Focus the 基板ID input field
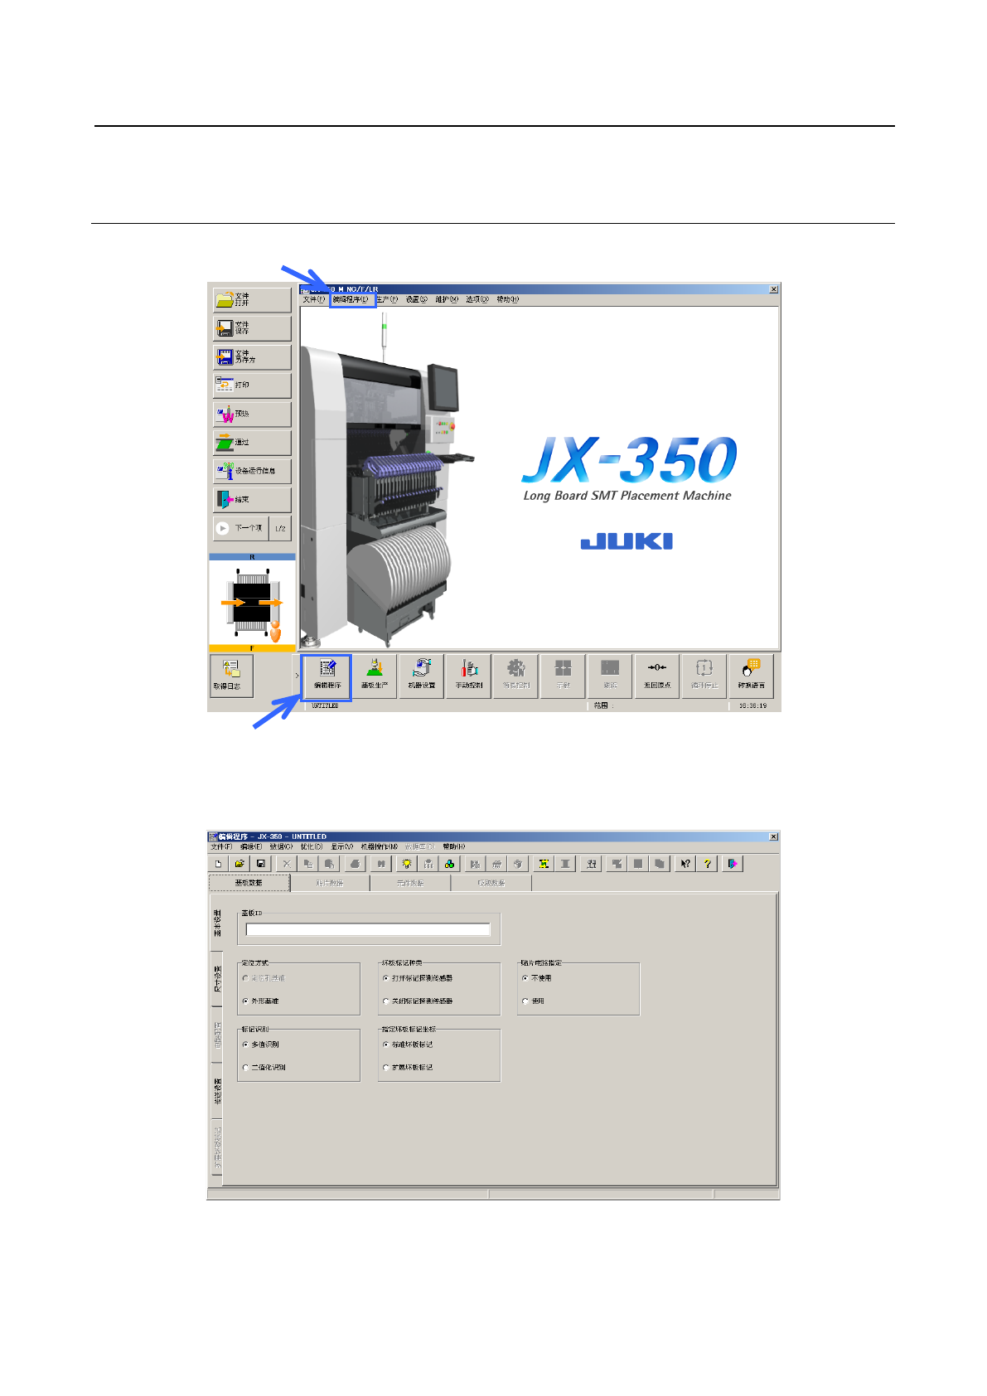This screenshot has width=987, height=1396. [x=368, y=929]
